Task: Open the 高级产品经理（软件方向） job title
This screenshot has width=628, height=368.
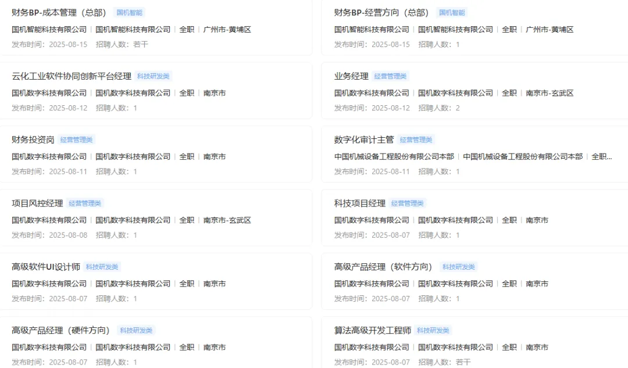Action: coord(383,267)
